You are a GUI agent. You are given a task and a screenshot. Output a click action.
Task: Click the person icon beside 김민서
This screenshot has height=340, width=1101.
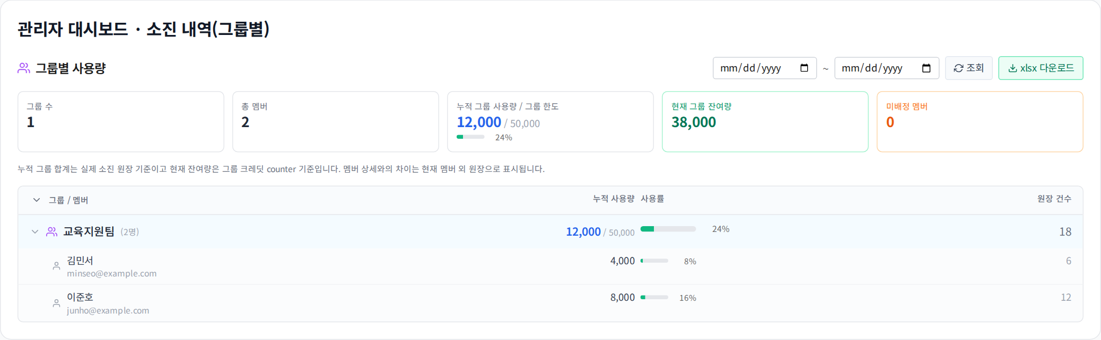click(56, 266)
